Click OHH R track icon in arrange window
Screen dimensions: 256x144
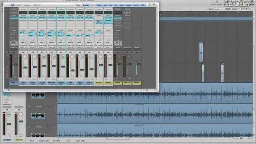click(38, 135)
